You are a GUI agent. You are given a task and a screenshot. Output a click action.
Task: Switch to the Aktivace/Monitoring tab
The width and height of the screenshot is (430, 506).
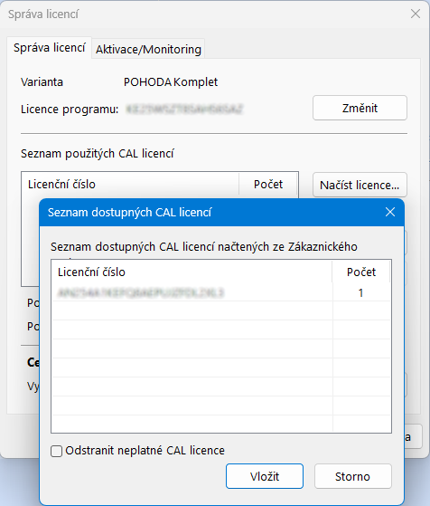pyautogui.click(x=148, y=50)
